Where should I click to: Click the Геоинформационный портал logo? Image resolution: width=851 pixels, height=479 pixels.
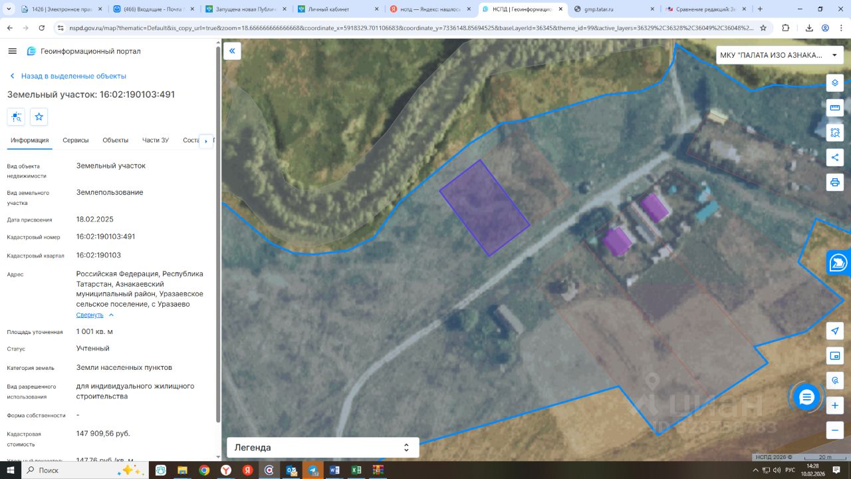click(x=84, y=51)
